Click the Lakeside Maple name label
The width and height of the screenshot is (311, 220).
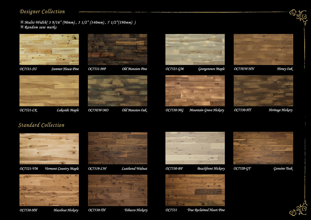(x=67, y=110)
